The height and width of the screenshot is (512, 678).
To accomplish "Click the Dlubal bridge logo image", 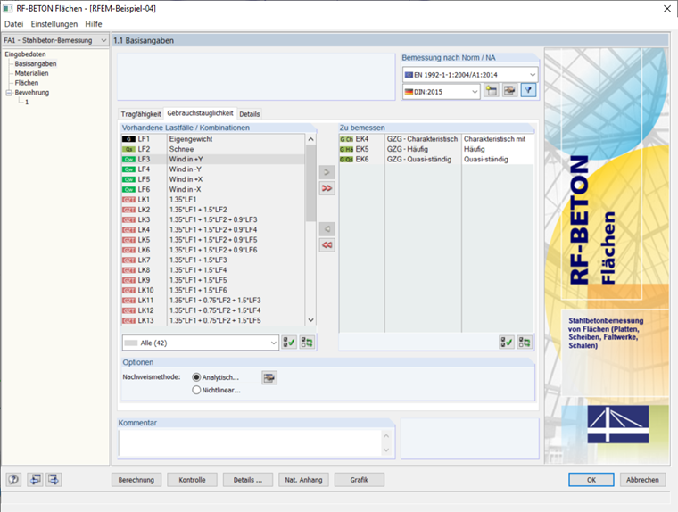I will click(618, 425).
